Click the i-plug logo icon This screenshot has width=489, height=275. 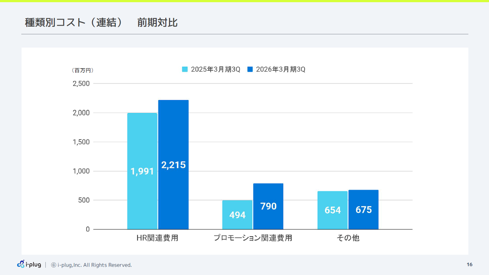point(21,264)
